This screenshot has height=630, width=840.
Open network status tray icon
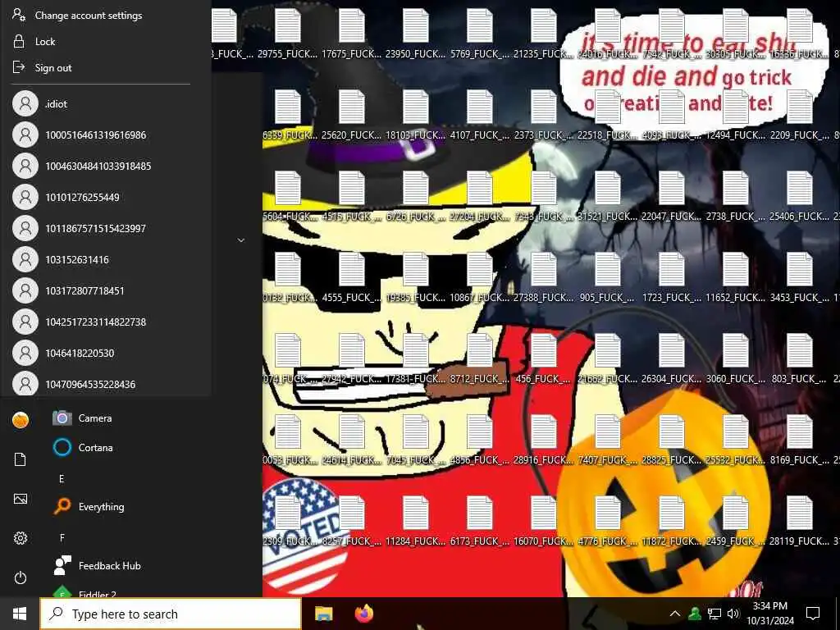[714, 614]
